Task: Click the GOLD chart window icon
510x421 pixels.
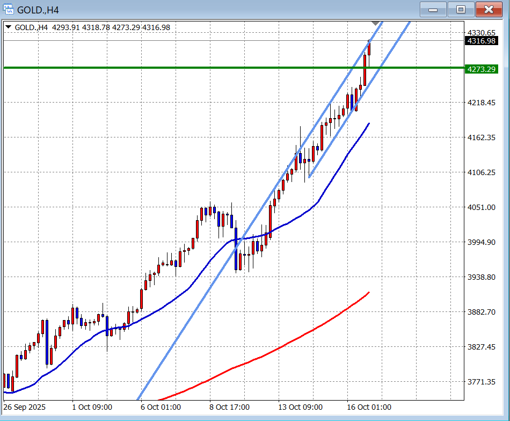Action: [x=8, y=10]
